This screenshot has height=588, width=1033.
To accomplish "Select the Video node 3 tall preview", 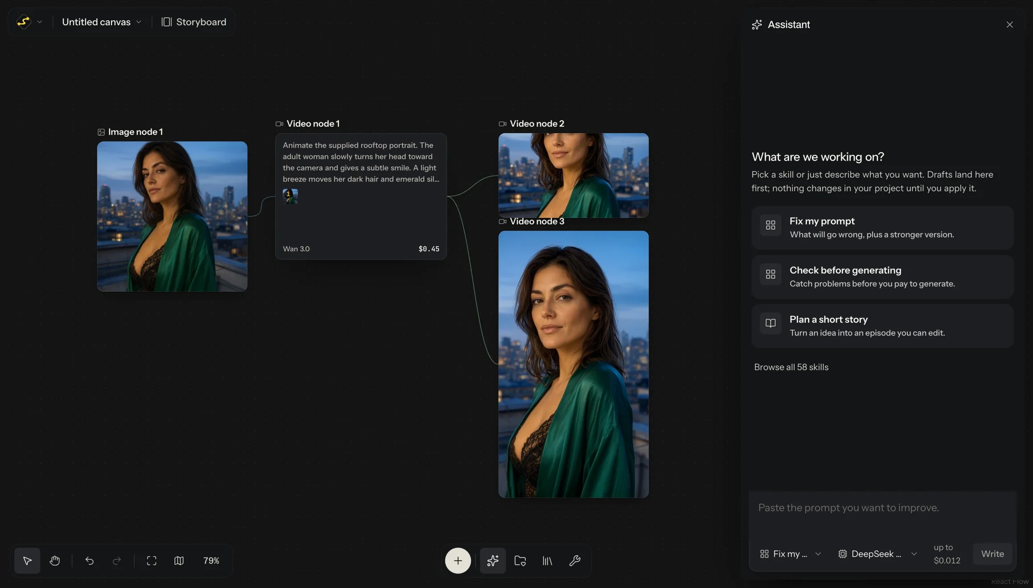I will pos(573,364).
